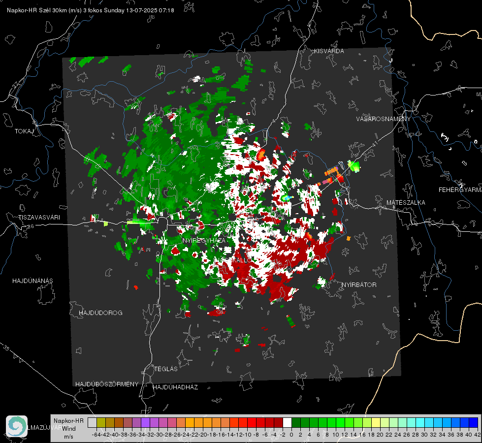Click the FEHÉRGYARMAT label at the right edge
The width and height of the screenshot is (482, 443).
(460, 190)
